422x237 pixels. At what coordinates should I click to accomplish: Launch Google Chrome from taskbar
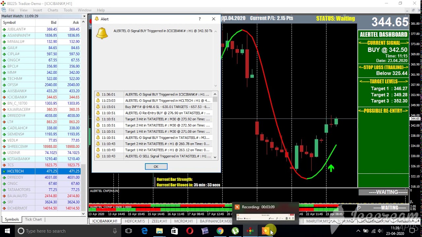pos(220,231)
